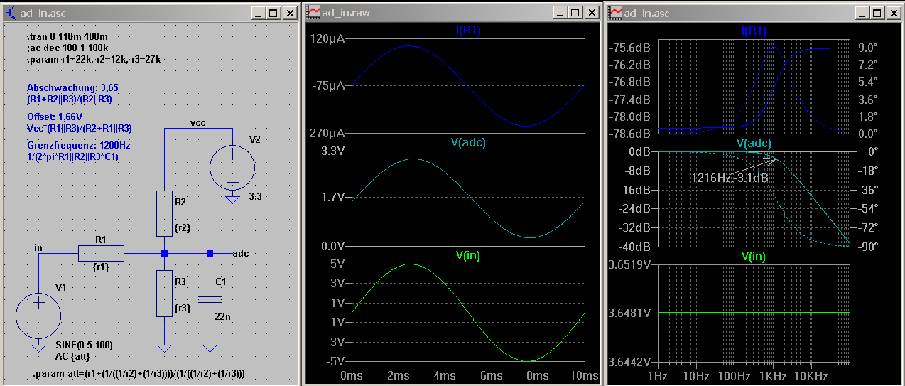The height and width of the screenshot is (386, 905).
Task: Click the vcc net label
Action: click(x=197, y=123)
